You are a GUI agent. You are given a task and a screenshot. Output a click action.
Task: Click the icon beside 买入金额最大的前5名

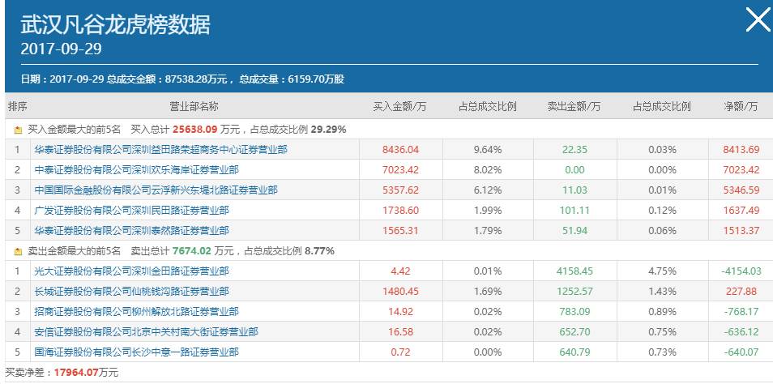pos(18,130)
